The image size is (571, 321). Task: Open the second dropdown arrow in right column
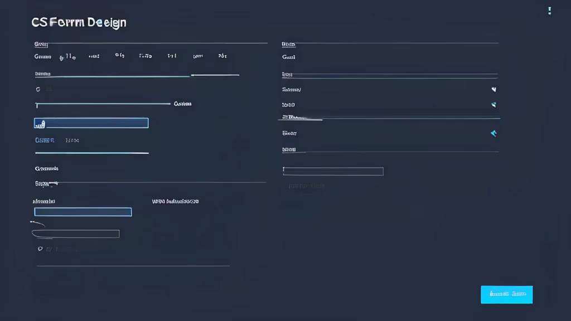pyautogui.click(x=493, y=104)
